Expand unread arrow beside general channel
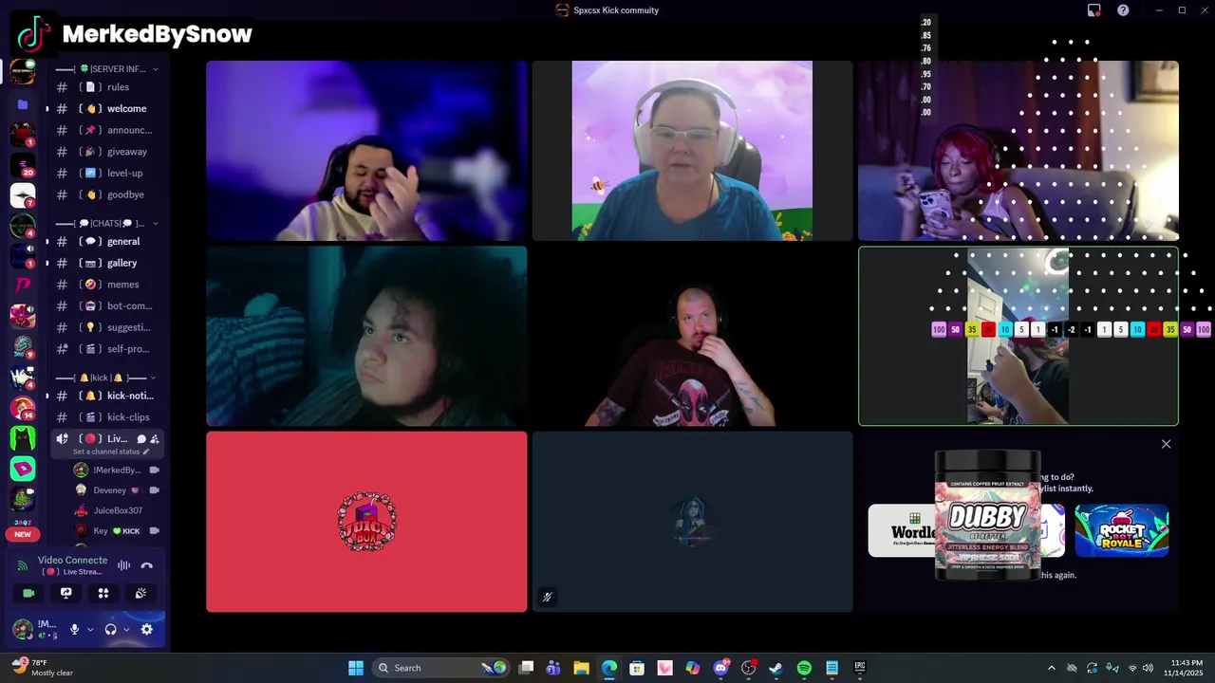The width and height of the screenshot is (1215, 683). 47,242
